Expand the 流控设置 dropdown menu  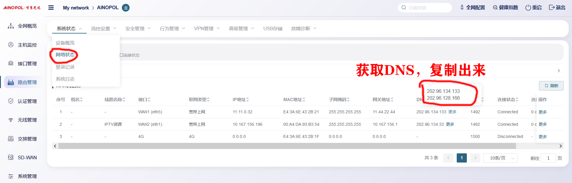103,29
